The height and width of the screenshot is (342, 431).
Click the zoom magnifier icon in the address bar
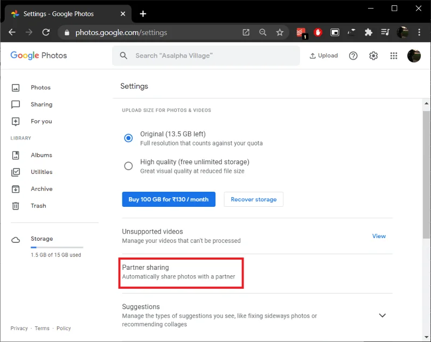click(263, 32)
